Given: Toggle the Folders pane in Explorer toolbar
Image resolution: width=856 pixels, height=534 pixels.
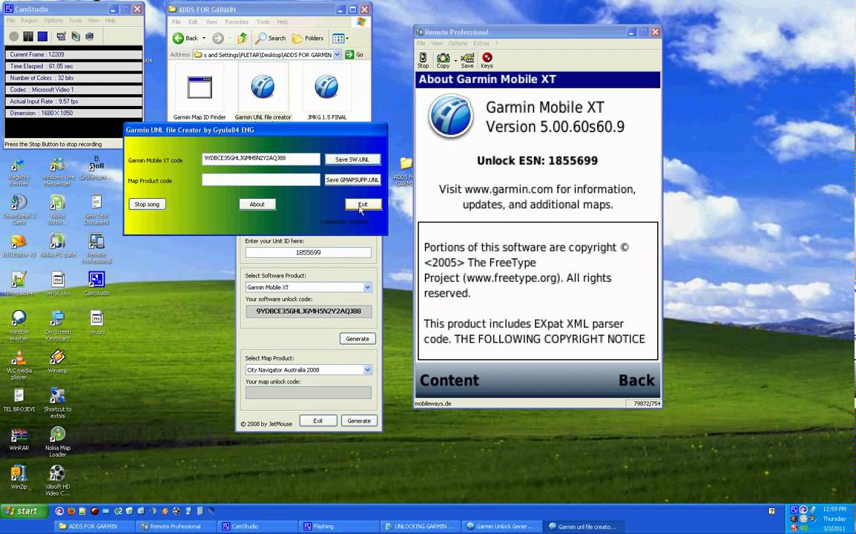Looking at the screenshot, I should (308, 39).
